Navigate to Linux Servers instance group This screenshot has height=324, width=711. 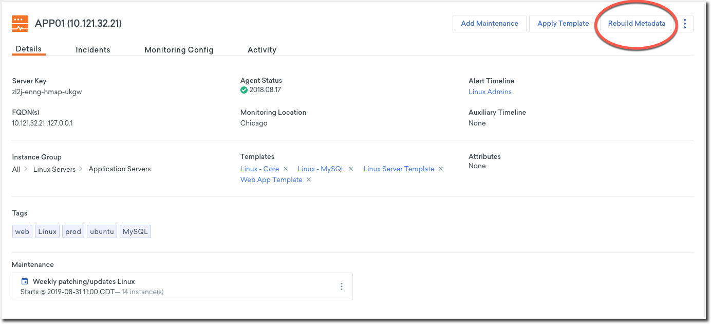[x=54, y=169]
